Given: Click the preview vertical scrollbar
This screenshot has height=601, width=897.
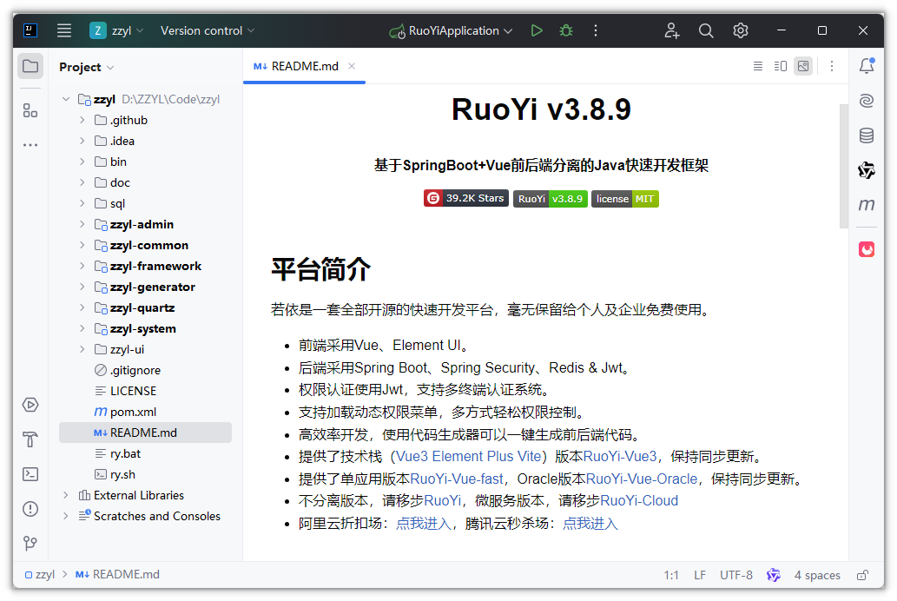Looking at the screenshot, I should click(x=843, y=166).
